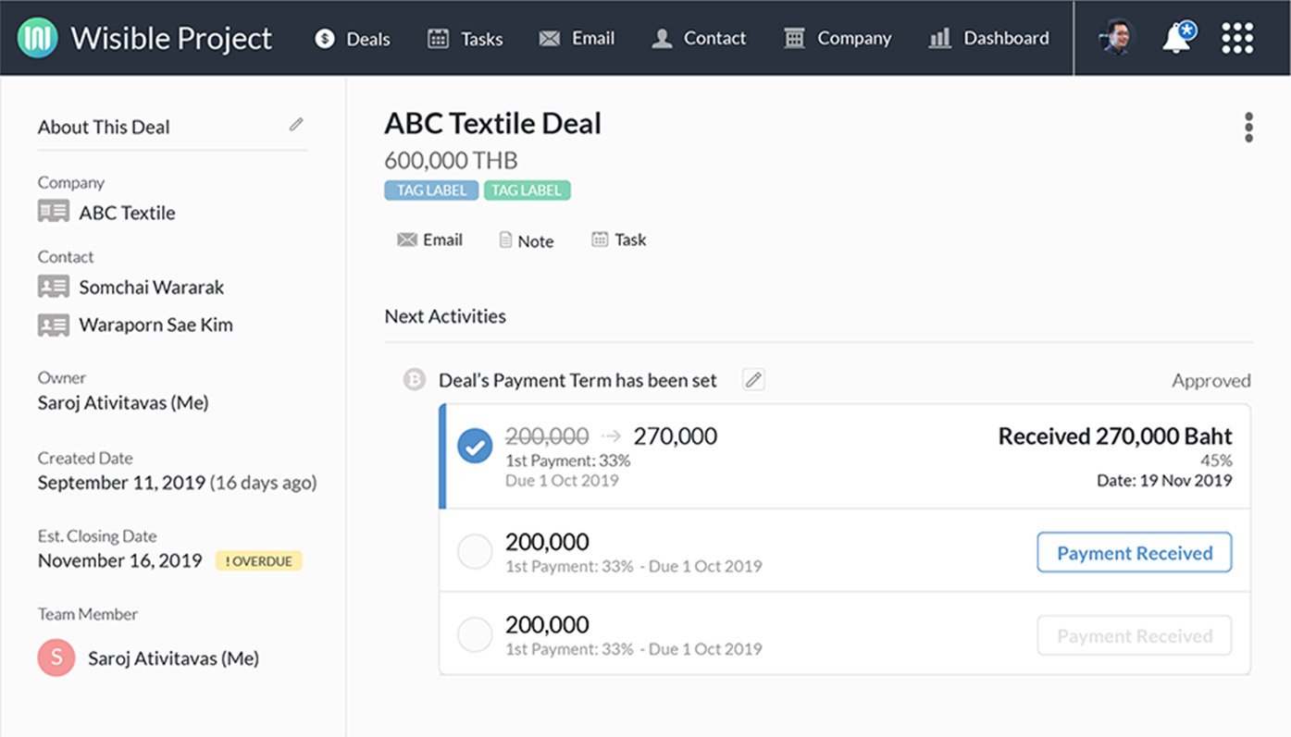Select owner Saroj Ativitavas (Me)
Image resolution: width=1291 pixels, height=737 pixels.
123,403
